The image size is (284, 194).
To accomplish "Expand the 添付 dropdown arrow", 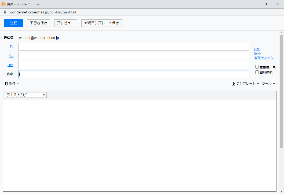I will (18, 84).
